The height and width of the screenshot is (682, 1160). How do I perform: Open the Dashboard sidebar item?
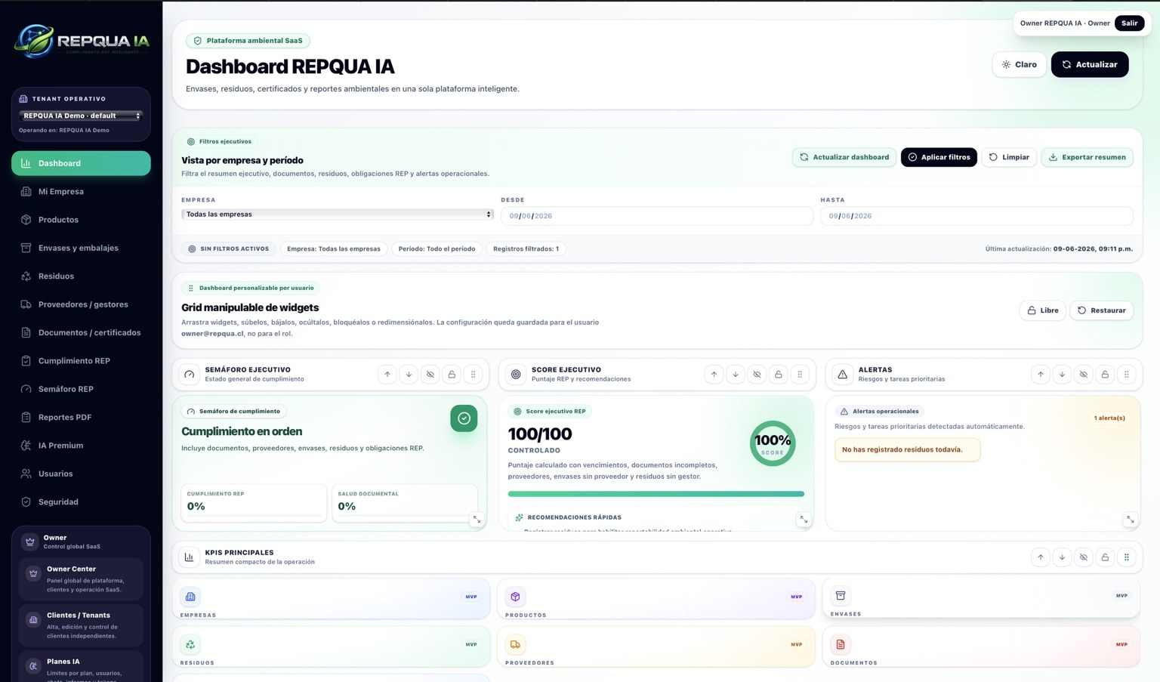[81, 163]
